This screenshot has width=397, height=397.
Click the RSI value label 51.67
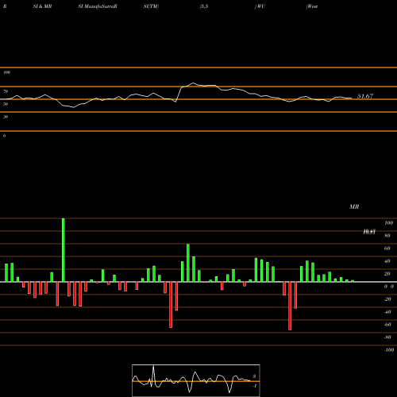coord(365,96)
